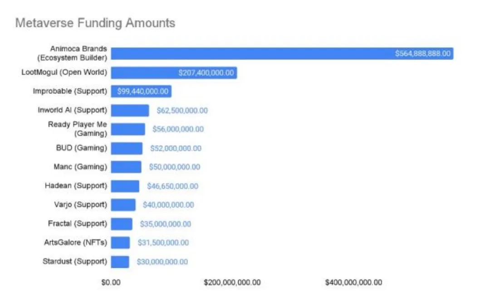The height and width of the screenshot is (302, 490).
Task: Click the $0.00 axis label
Action: (x=111, y=283)
